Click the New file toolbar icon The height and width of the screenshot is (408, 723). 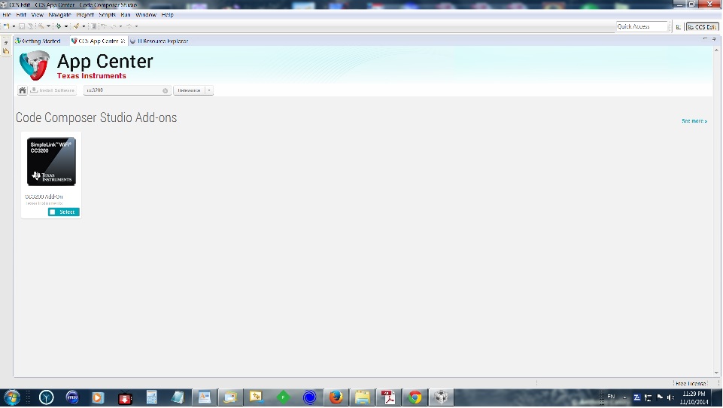tap(7, 26)
